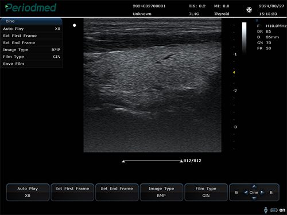
Task: Click the bottom Film Type CIN button
Action: pyautogui.click(x=206, y=192)
